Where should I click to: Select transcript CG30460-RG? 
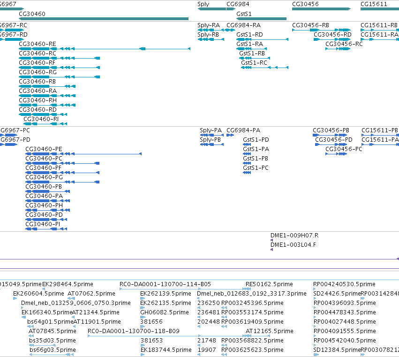[38, 72]
